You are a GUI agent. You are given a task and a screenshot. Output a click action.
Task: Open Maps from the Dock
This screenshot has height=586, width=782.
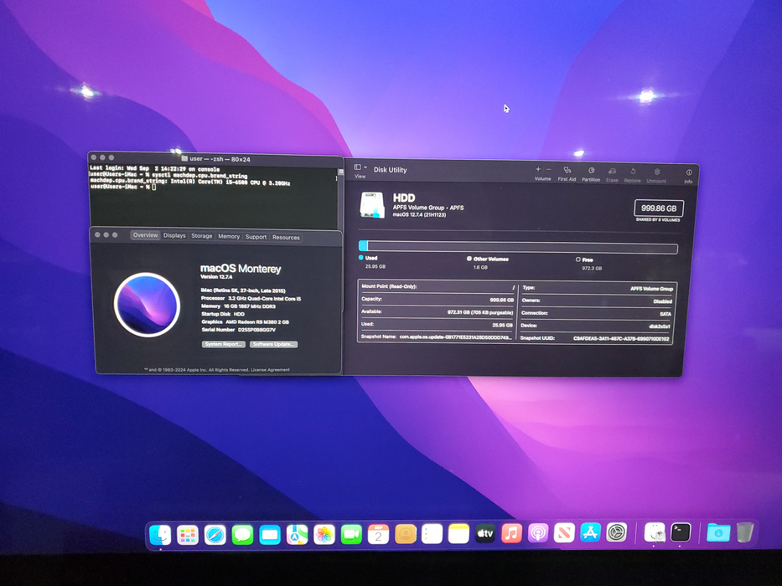pyautogui.click(x=297, y=535)
